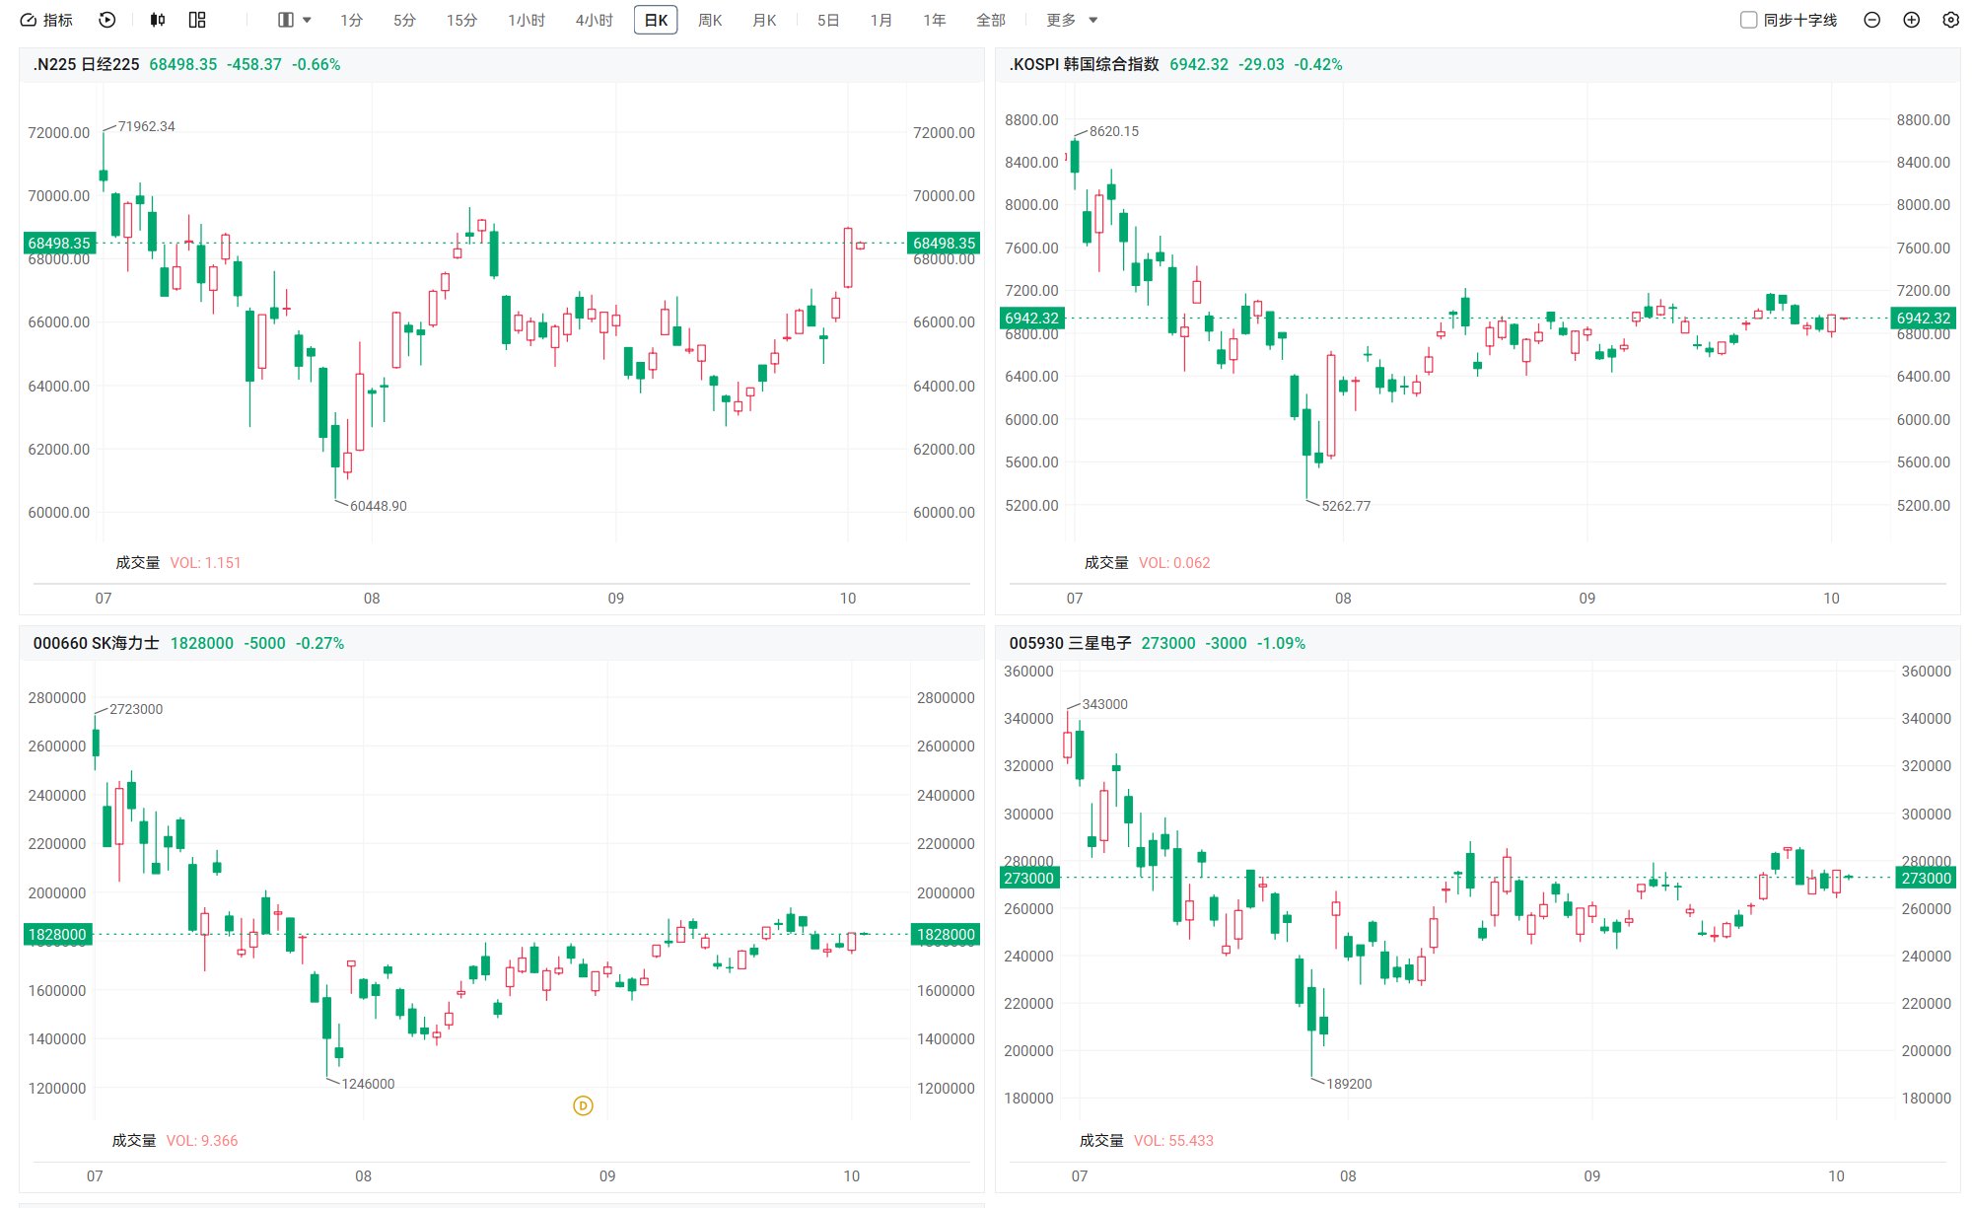Viewport: 1972px width, 1208px height.
Task: Click the 189200 low label on 三星电子
Action: [x=1349, y=1084]
